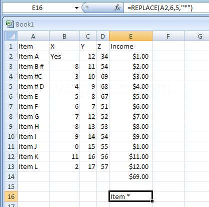This screenshot has width=209, height=207.
Task: Click the 'Income' header cell
Action: [x=131, y=46]
